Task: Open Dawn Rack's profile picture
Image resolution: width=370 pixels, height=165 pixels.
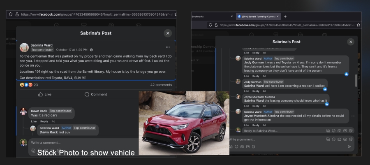Action: click(23, 111)
